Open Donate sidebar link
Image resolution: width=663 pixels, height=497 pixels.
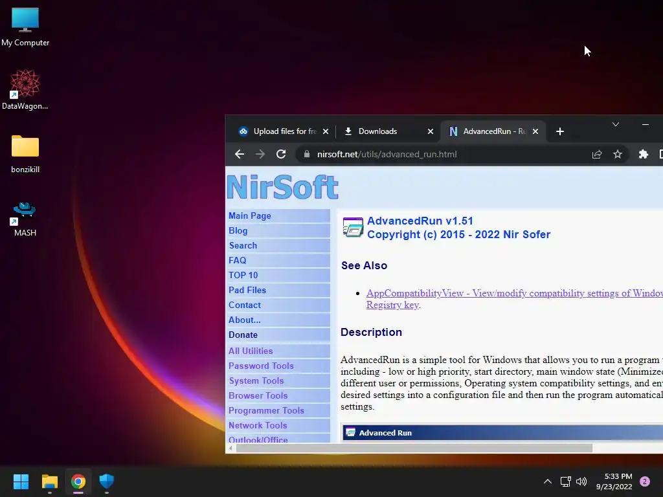pos(243,335)
